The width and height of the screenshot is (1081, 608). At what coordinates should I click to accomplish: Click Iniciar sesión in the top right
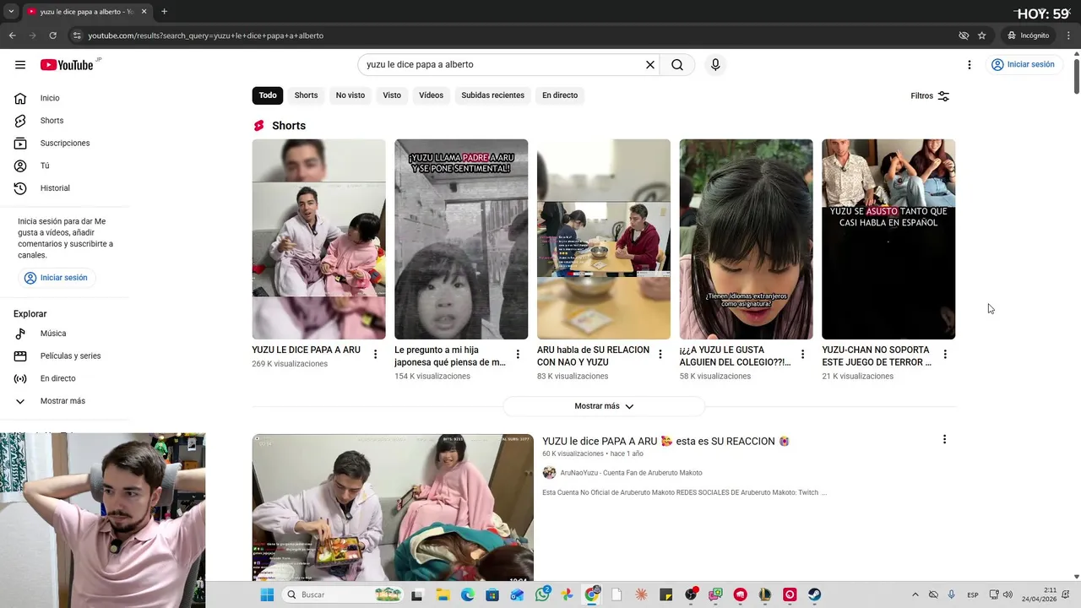tap(1023, 64)
